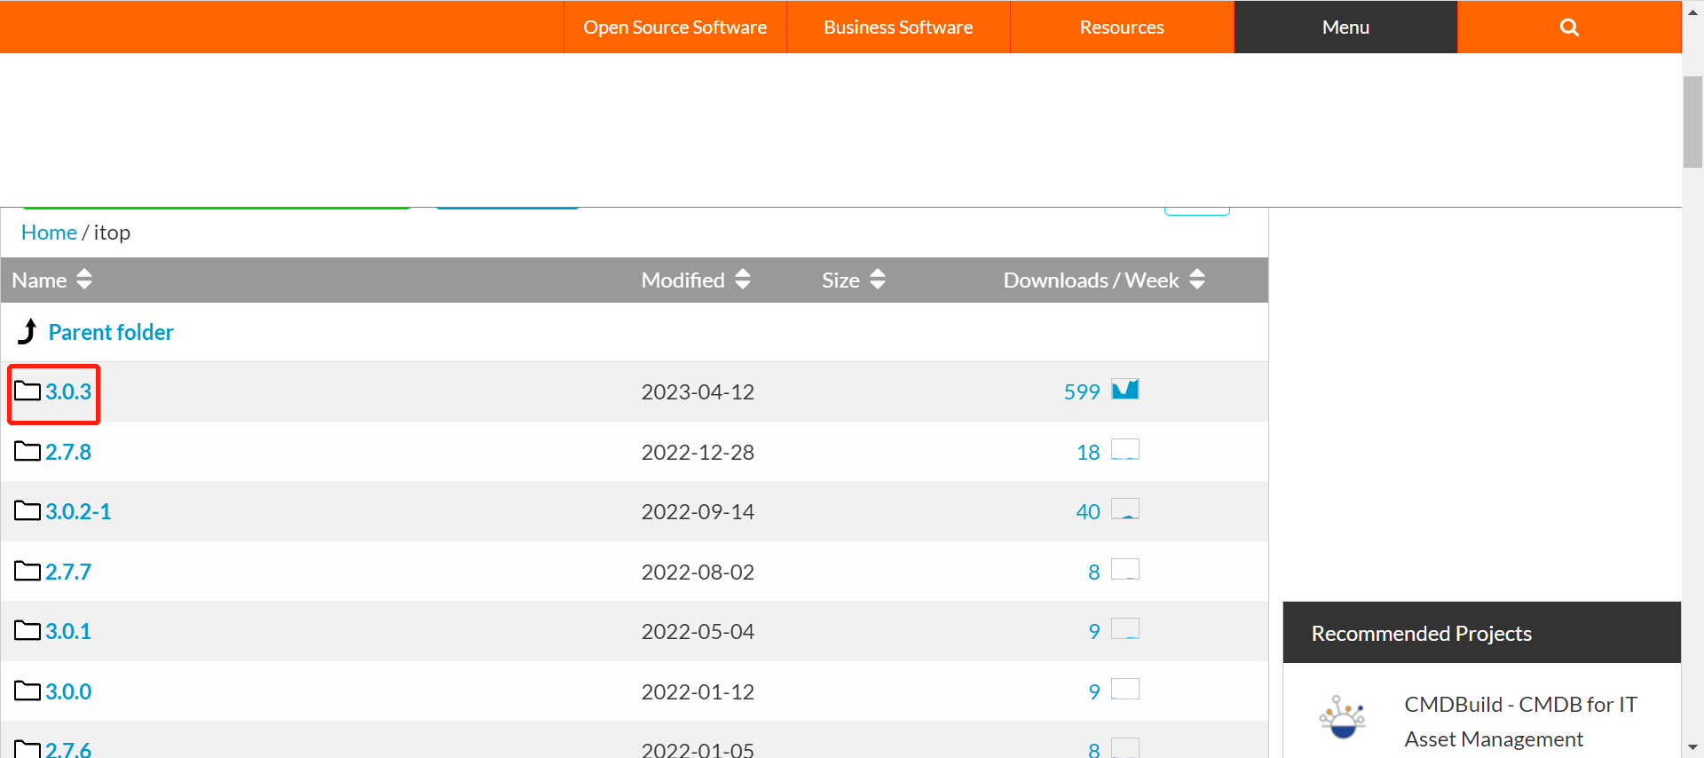Click the 18 weekly downloads count

(x=1088, y=452)
